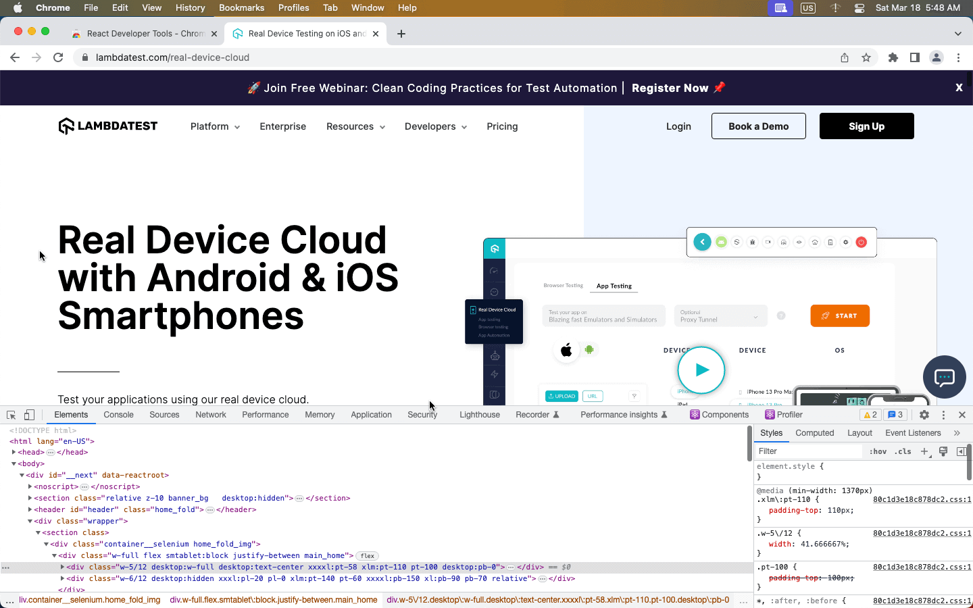Screen dimensions: 973x608
Task: Go to the Pricing page
Action: pos(502,126)
